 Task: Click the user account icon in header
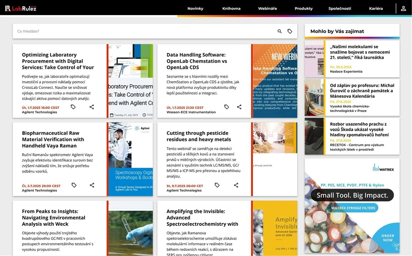click(x=403, y=8)
